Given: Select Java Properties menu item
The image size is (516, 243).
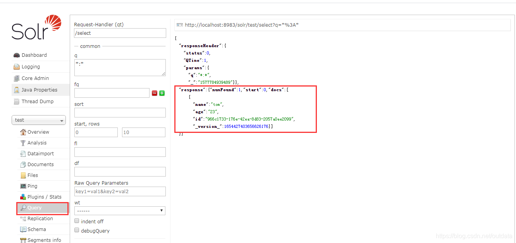Looking at the screenshot, I should (x=40, y=90).
